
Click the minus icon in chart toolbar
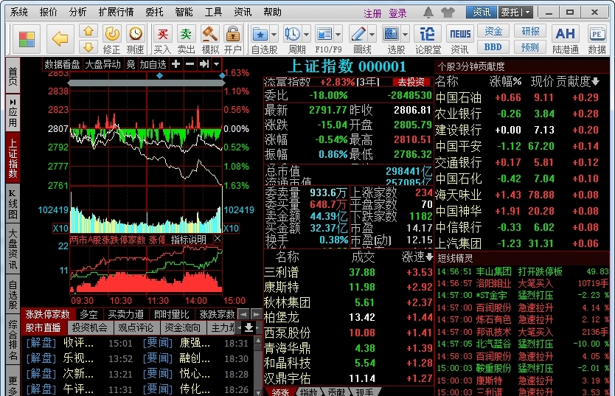[190, 64]
